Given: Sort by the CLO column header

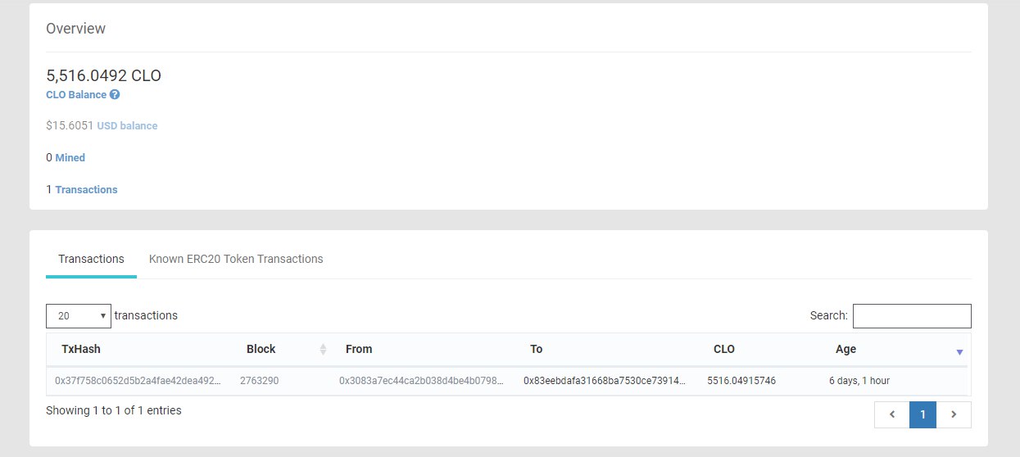Looking at the screenshot, I should click(724, 349).
